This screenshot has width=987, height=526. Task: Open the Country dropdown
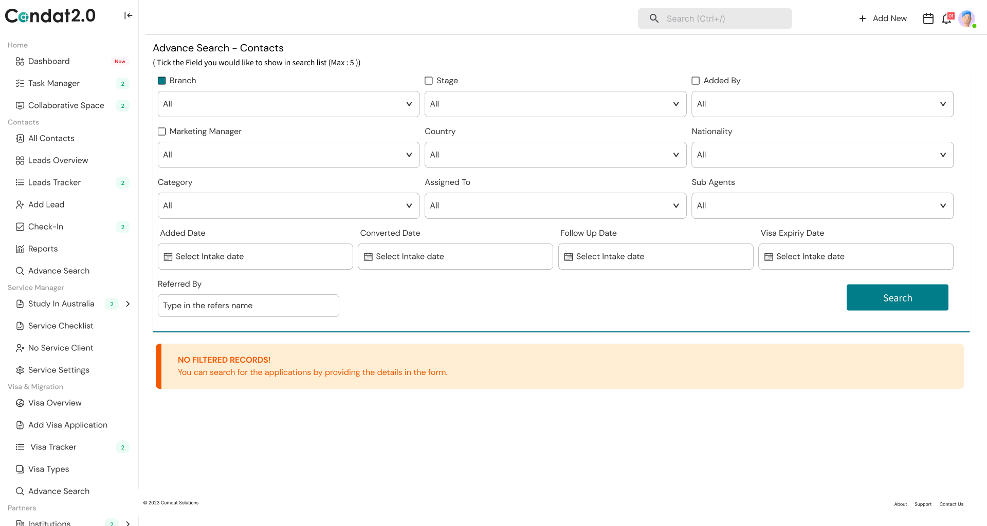(555, 155)
